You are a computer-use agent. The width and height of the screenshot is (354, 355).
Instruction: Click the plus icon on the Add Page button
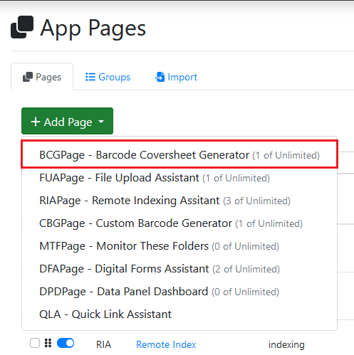[36, 122]
